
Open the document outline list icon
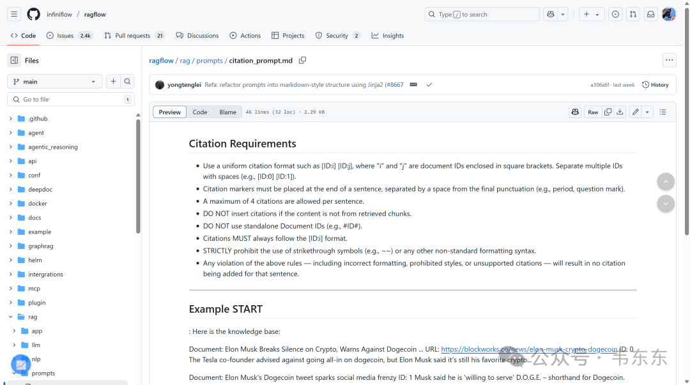pos(663,112)
